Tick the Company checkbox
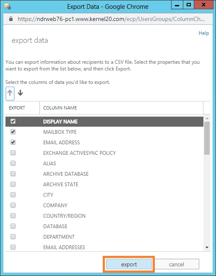This screenshot has width=216, height=276. tap(13, 205)
